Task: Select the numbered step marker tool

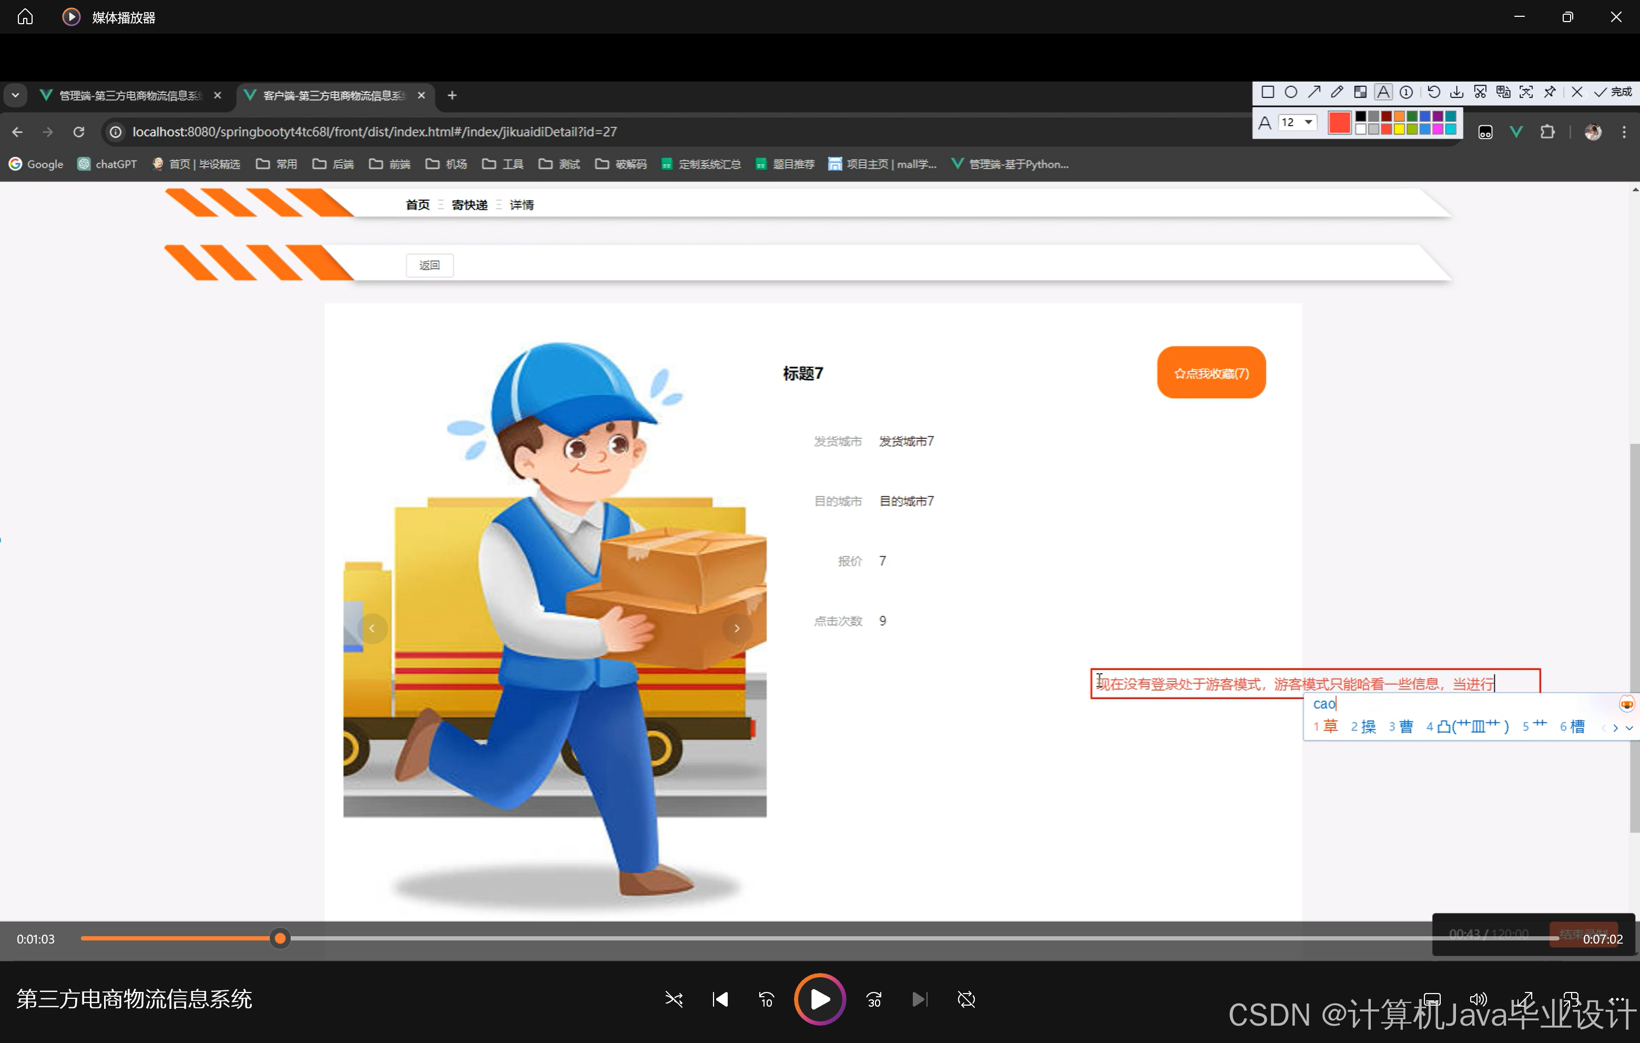Action: pos(1407,92)
